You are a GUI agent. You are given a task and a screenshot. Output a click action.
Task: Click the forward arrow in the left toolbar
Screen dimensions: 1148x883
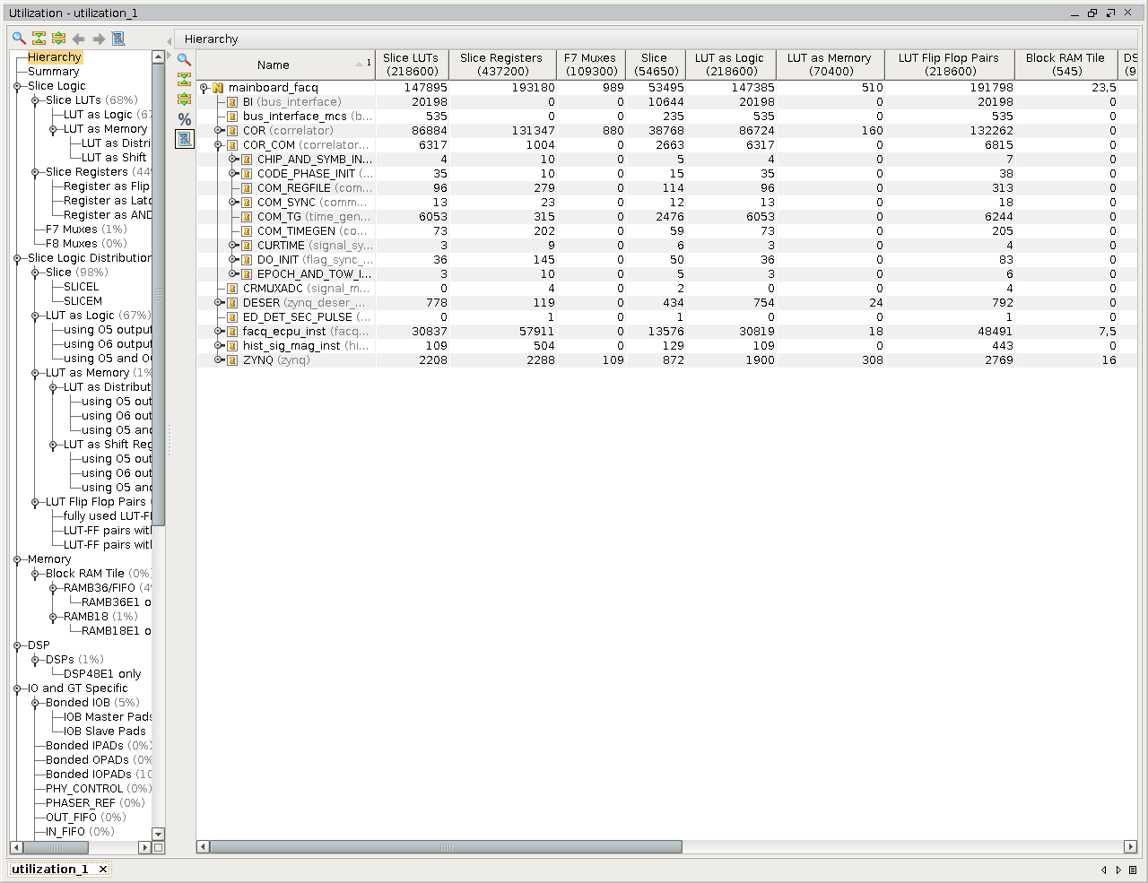[99, 39]
